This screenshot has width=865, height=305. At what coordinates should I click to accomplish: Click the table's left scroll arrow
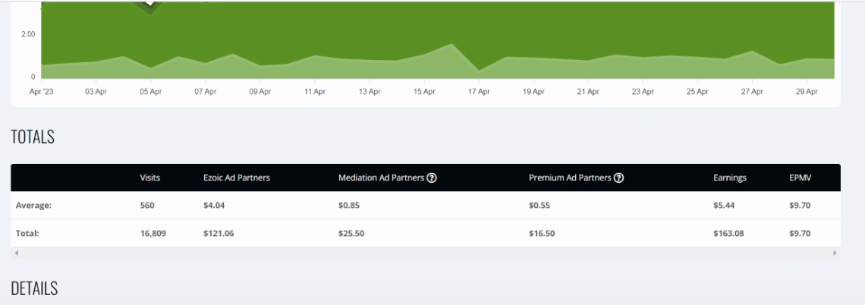point(17,253)
